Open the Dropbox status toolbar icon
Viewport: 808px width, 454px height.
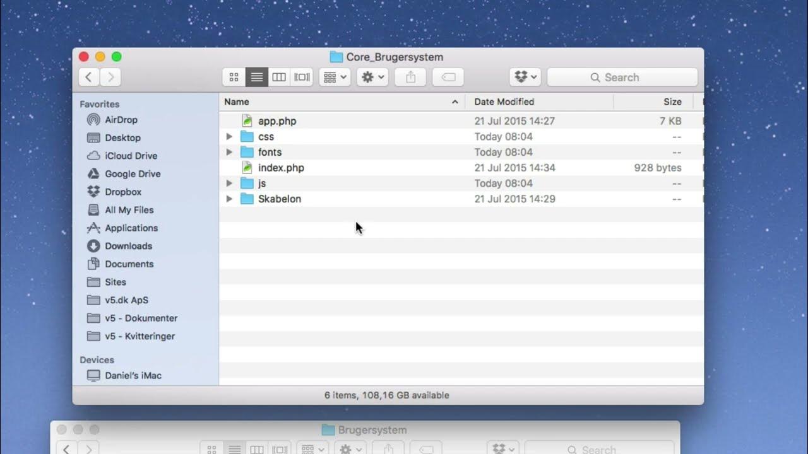525,77
